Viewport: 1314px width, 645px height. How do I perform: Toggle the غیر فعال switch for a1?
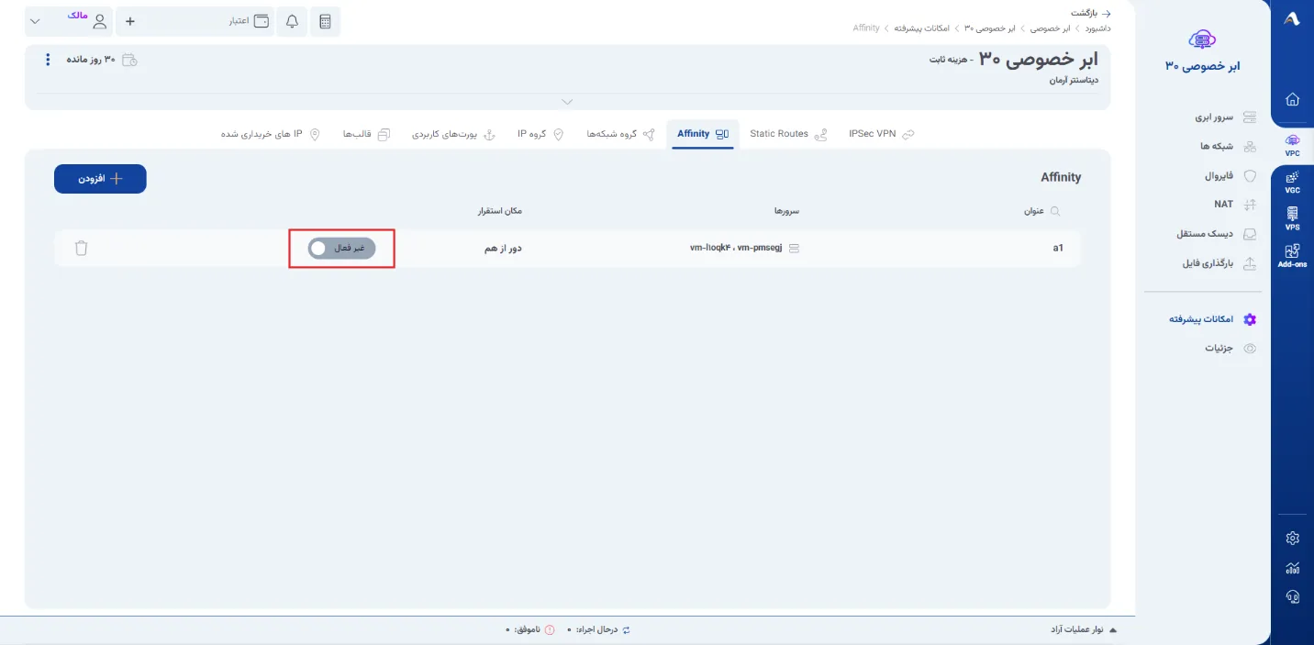341,248
